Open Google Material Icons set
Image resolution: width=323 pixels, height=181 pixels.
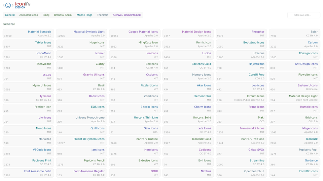coord(135,34)
